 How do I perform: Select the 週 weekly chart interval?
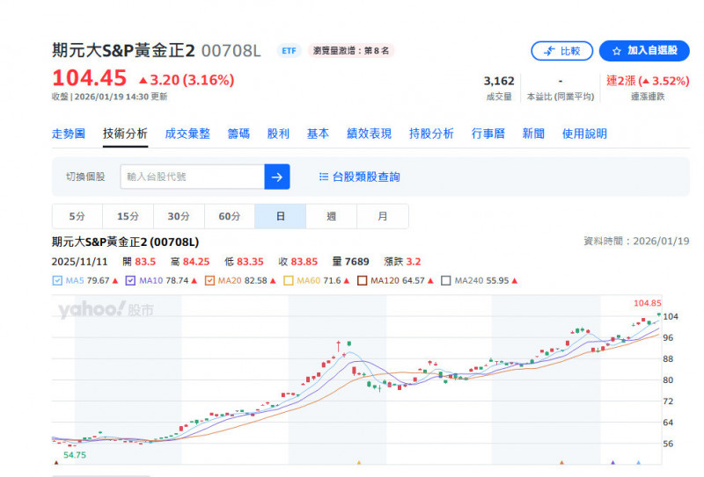coord(332,216)
